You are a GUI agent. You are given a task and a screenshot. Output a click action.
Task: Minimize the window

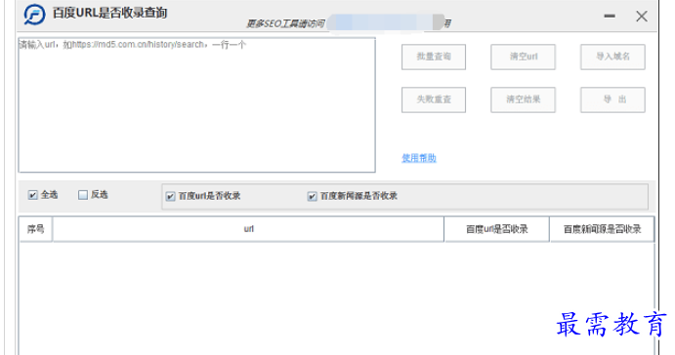610,17
